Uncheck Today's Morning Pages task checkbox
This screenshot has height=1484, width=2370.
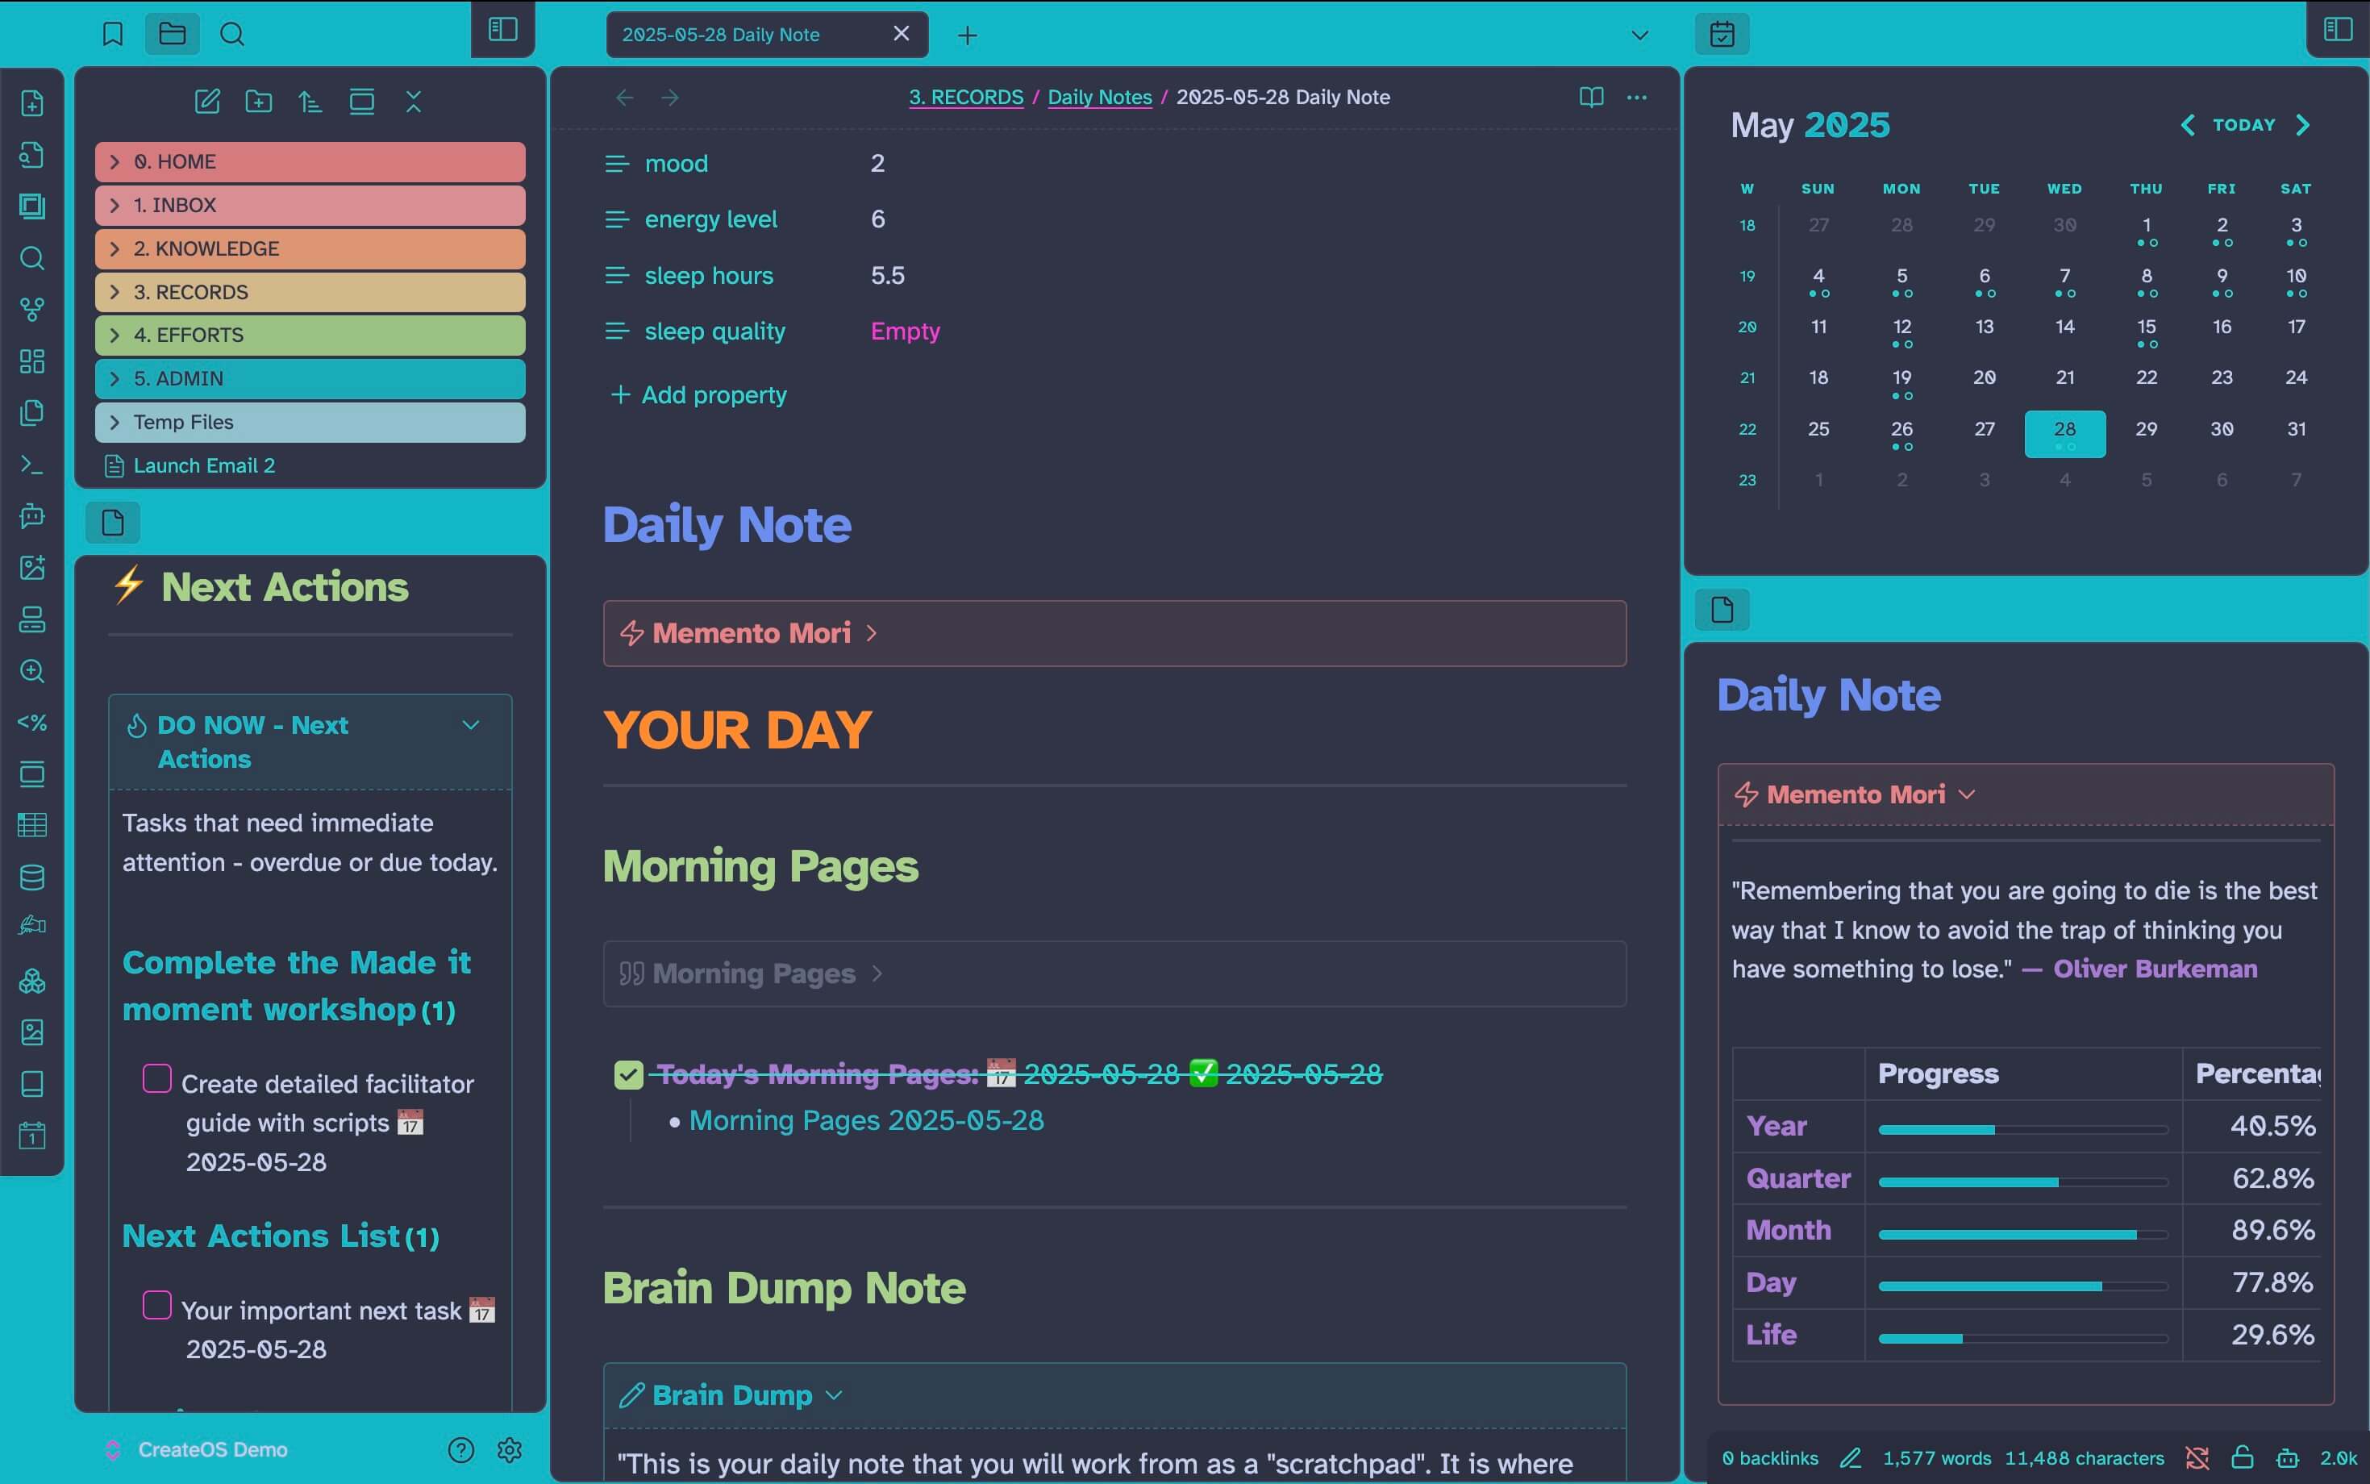628,1075
